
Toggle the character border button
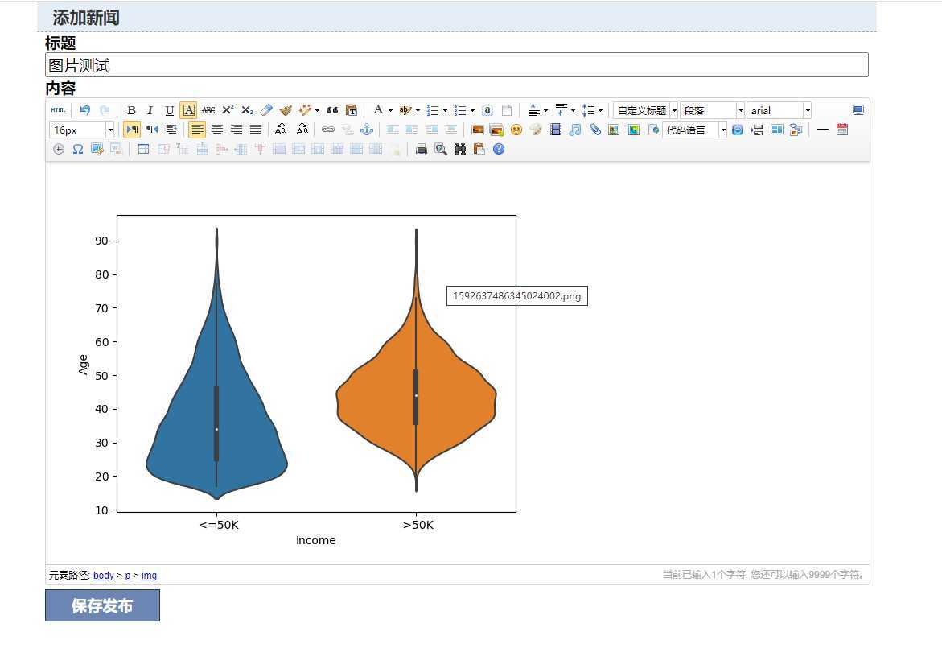pos(188,110)
